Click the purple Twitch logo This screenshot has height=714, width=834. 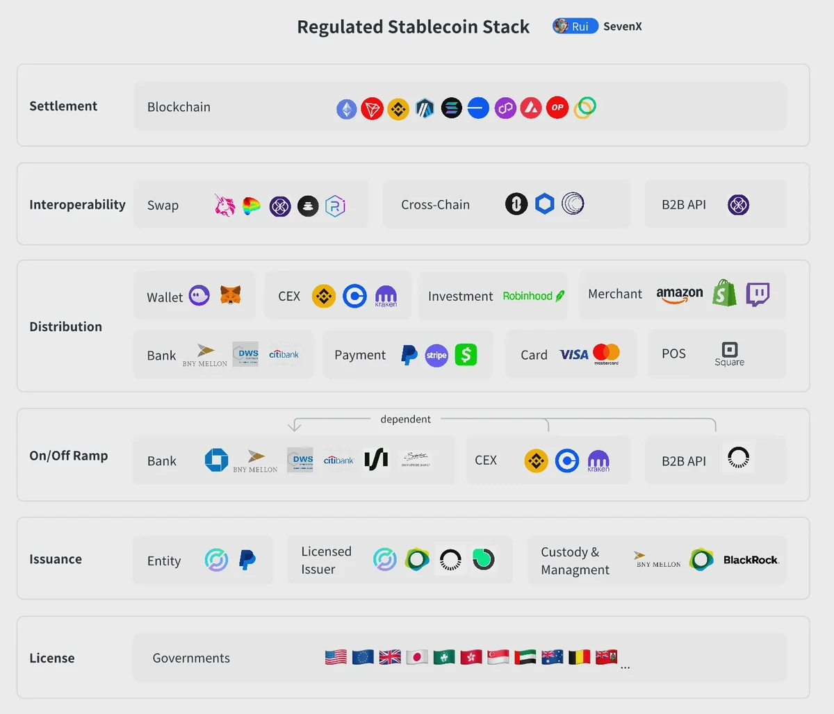click(x=758, y=294)
